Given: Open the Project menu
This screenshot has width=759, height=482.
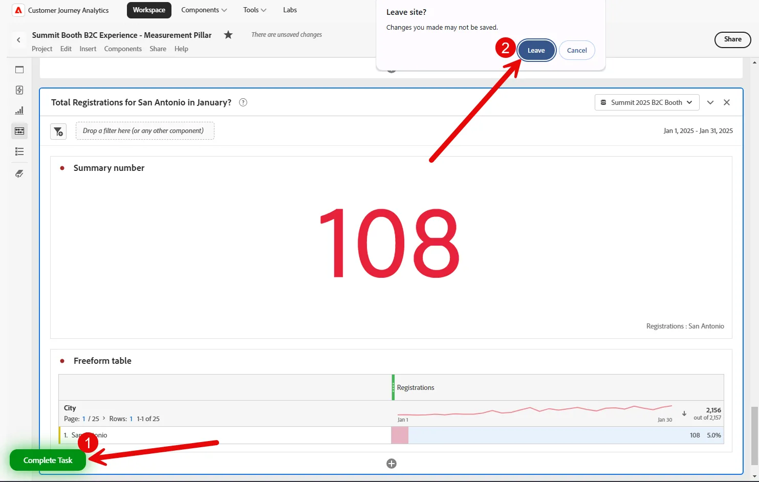Looking at the screenshot, I should pos(42,49).
